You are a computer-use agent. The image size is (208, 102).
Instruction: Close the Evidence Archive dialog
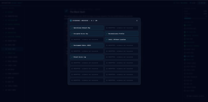(x=137, y=21)
